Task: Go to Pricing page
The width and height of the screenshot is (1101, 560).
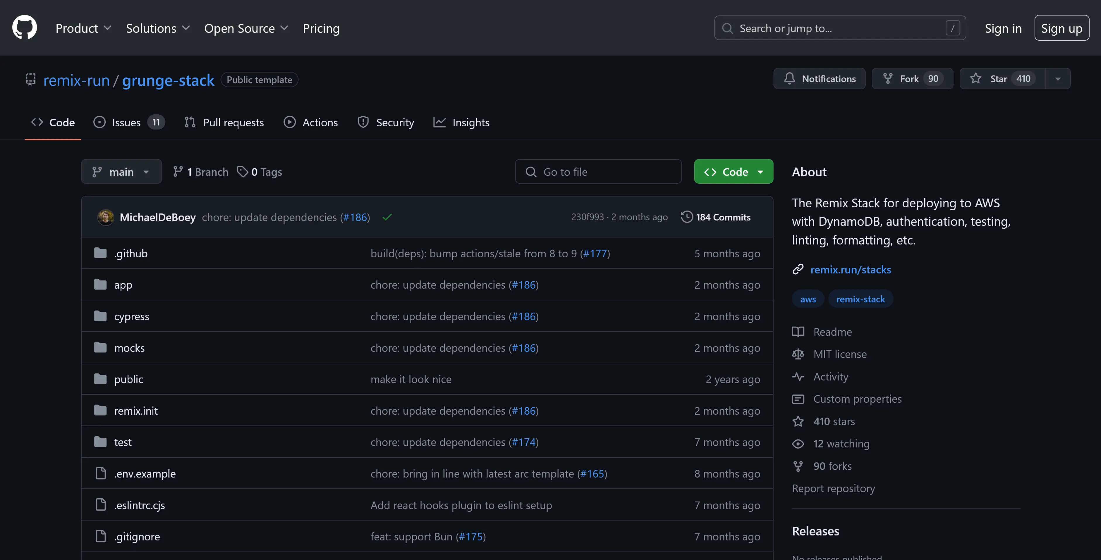Action: point(321,28)
